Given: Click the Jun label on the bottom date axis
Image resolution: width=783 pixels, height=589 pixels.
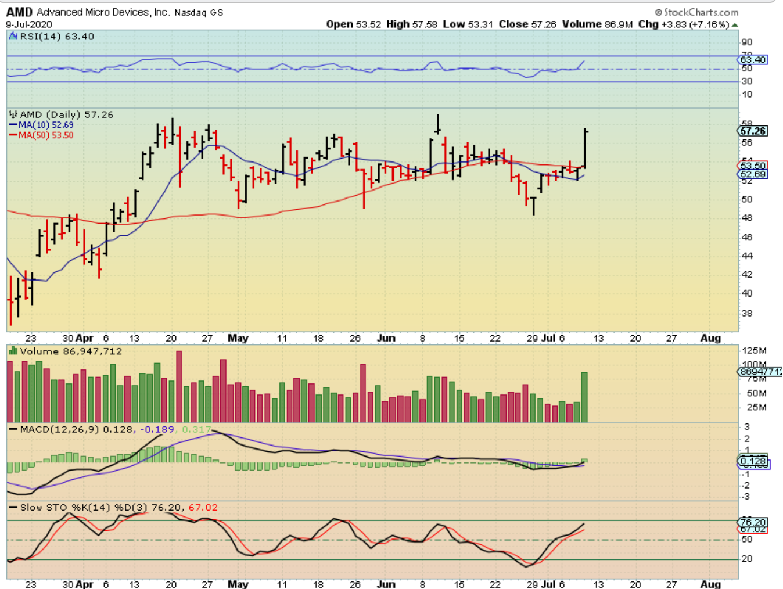Looking at the screenshot, I should 386,584.
